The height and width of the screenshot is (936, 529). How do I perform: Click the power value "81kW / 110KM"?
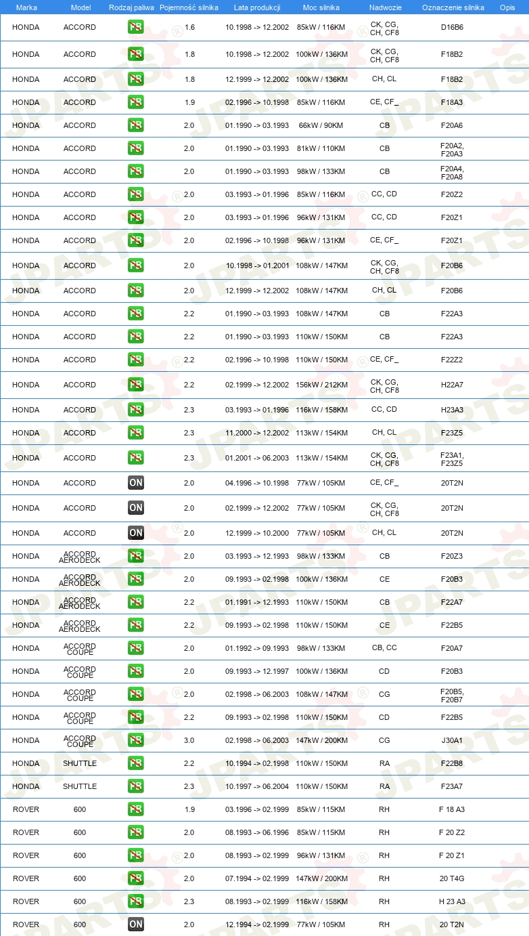(x=321, y=148)
